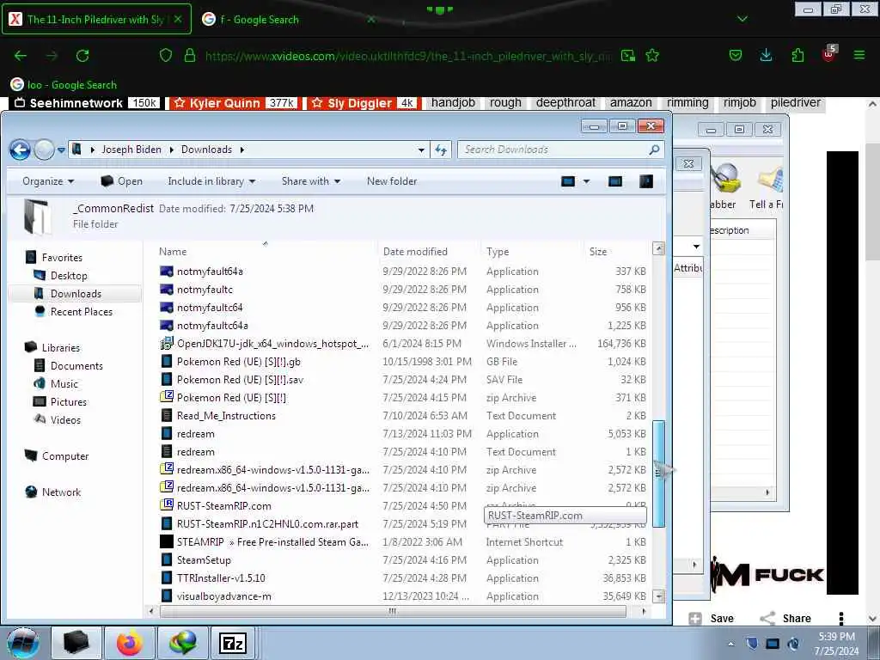This screenshot has width=880, height=660.
Task: Open the 7z taskbar icon
Action: (233, 643)
